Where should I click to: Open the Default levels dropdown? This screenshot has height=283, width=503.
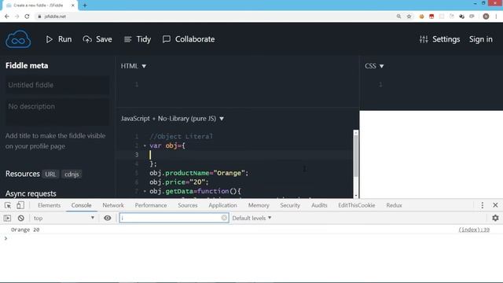[x=251, y=219]
